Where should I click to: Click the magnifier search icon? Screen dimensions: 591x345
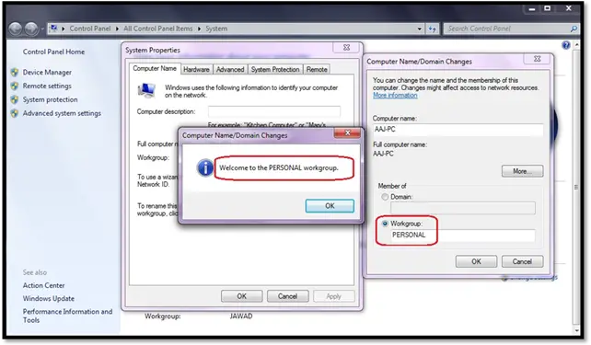(x=574, y=29)
